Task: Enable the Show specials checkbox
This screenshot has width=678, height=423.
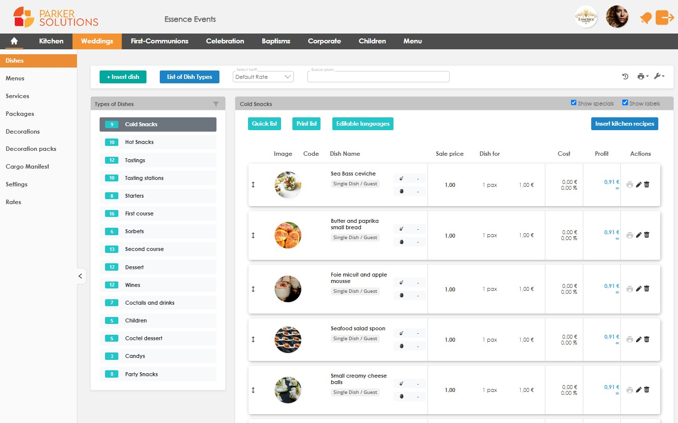Action: (573, 103)
